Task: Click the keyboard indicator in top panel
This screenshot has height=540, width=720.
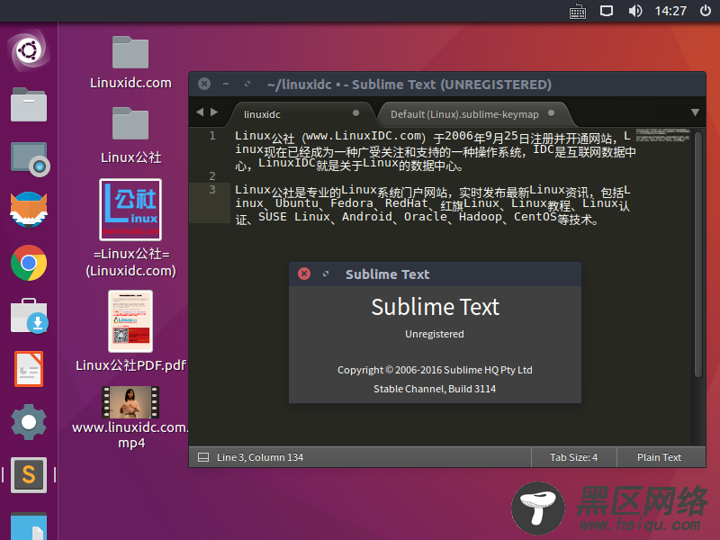Action: [x=578, y=11]
